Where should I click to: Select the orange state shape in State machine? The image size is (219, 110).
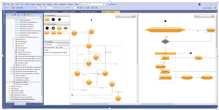tap(47, 19)
